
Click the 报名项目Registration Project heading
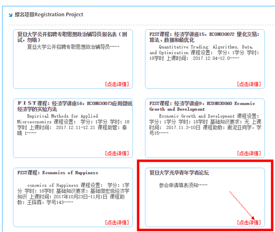(x=49, y=15)
